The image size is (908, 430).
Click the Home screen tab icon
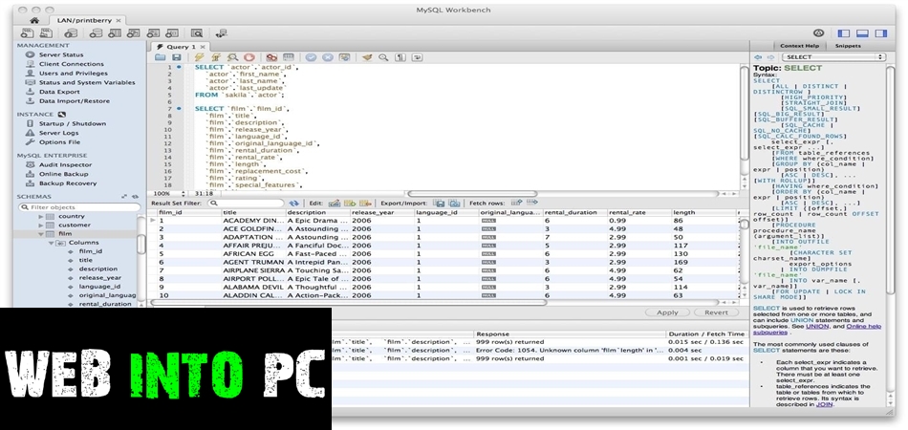point(34,20)
